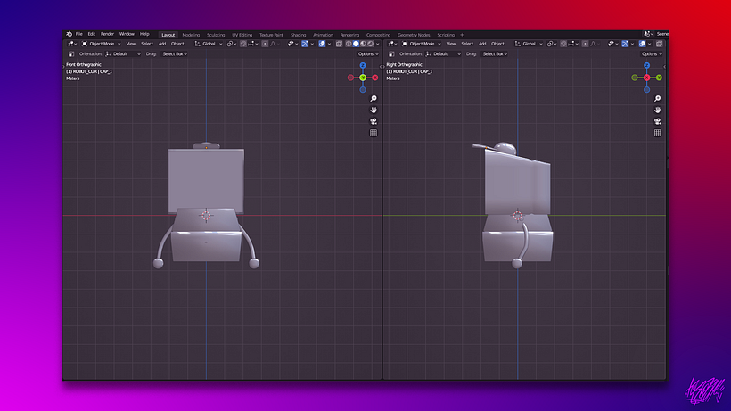Toggle proportional editing in Front view header
Image resolution: width=731 pixels, height=411 pixels.
point(265,44)
